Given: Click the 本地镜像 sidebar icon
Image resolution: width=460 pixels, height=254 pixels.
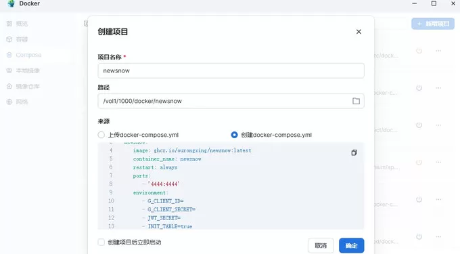Looking at the screenshot, I should tap(9, 70).
